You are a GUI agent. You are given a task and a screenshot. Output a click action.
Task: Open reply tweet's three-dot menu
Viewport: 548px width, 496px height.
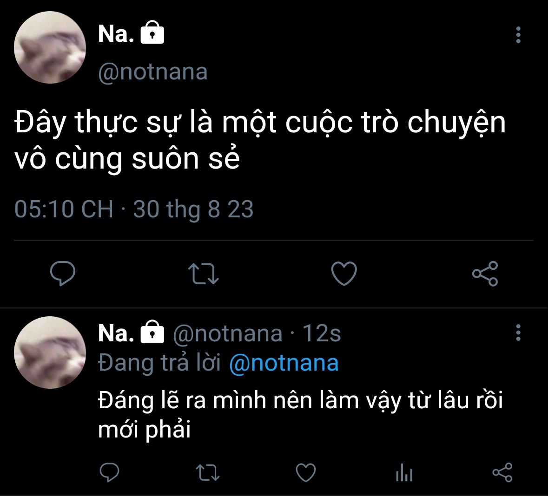tap(518, 333)
